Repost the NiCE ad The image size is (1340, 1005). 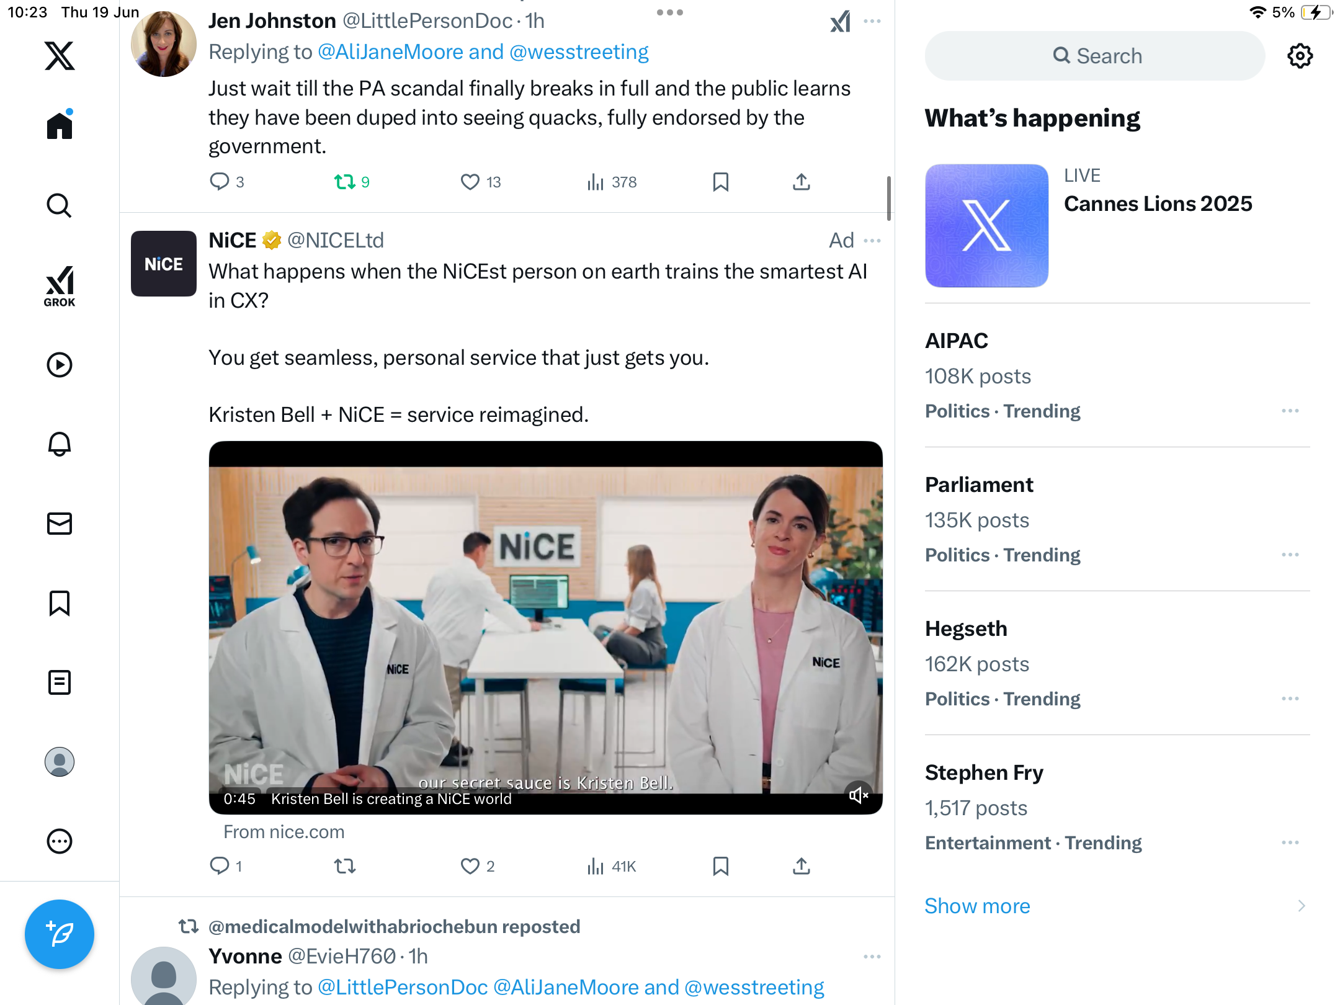(345, 866)
